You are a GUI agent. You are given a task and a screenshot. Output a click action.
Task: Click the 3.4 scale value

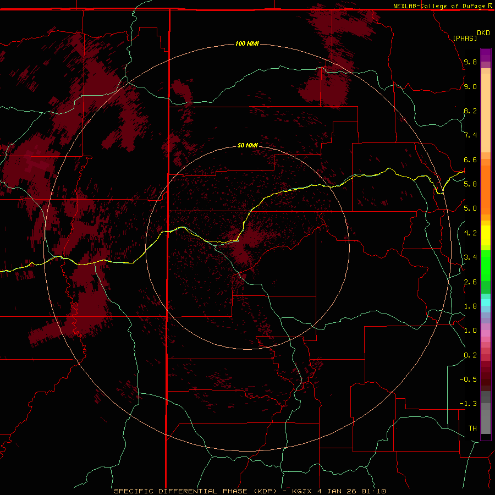click(x=470, y=257)
